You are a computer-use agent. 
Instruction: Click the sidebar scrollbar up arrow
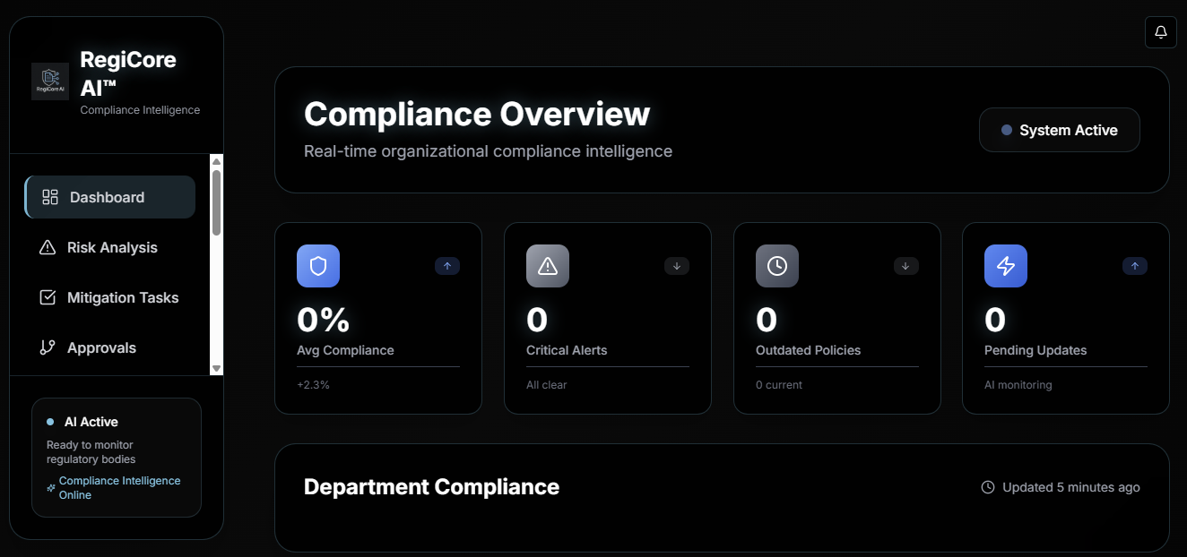coord(216,161)
